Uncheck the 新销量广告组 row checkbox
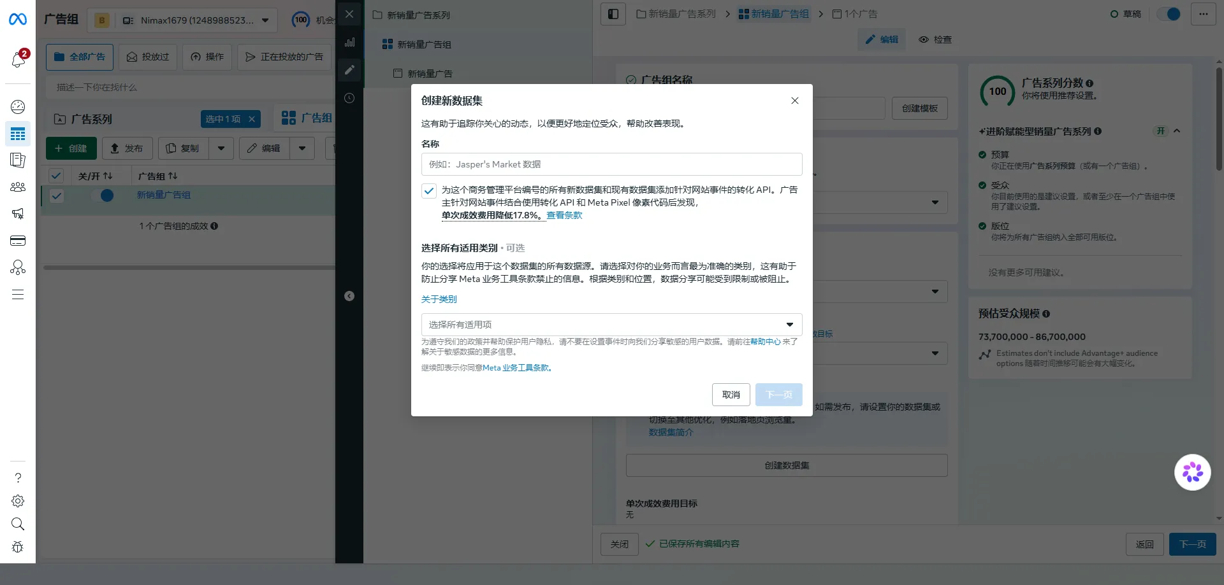 [57, 196]
